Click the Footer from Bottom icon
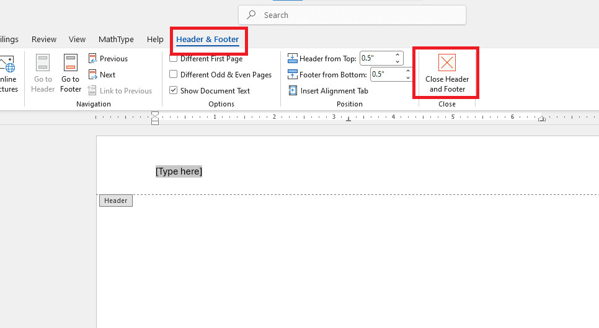This screenshot has height=328, width=599. [293, 74]
